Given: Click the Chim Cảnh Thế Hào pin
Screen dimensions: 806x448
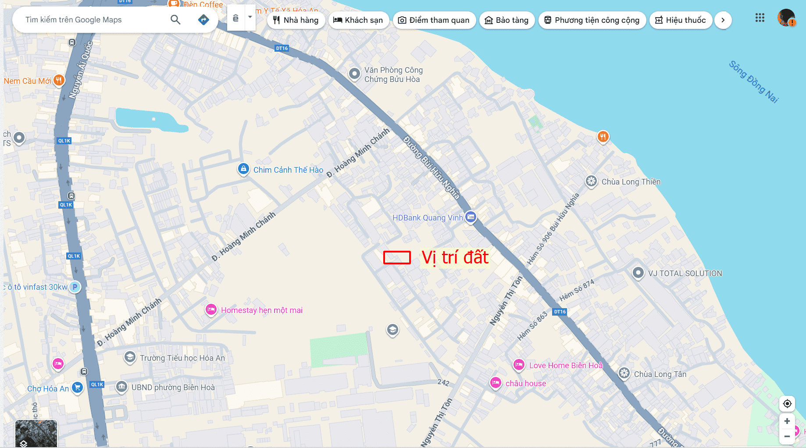Looking at the screenshot, I should pos(243,169).
